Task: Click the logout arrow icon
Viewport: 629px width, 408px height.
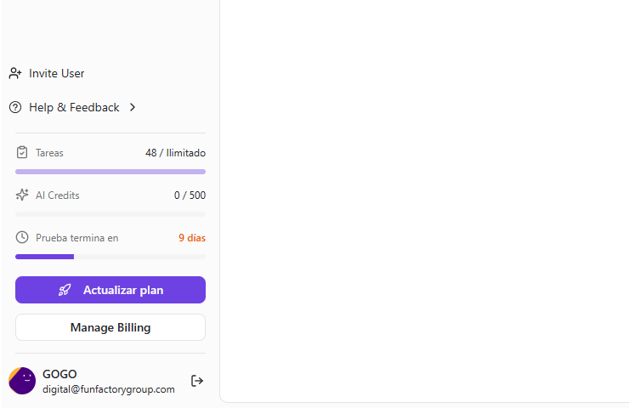Action: click(x=197, y=381)
